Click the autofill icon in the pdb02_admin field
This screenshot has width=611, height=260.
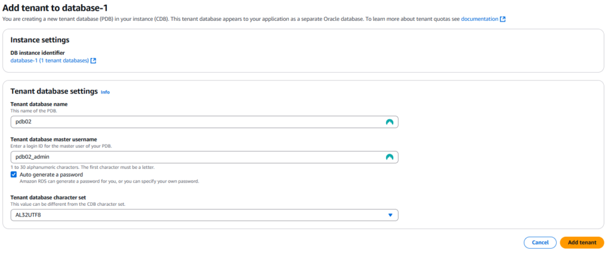(390, 157)
